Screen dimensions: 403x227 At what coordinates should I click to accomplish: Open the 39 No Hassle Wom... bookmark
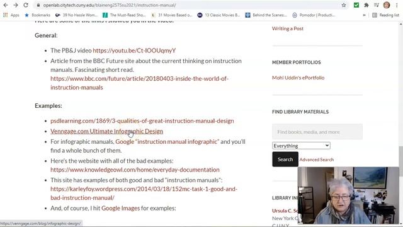pyautogui.click(x=77, y=15)
